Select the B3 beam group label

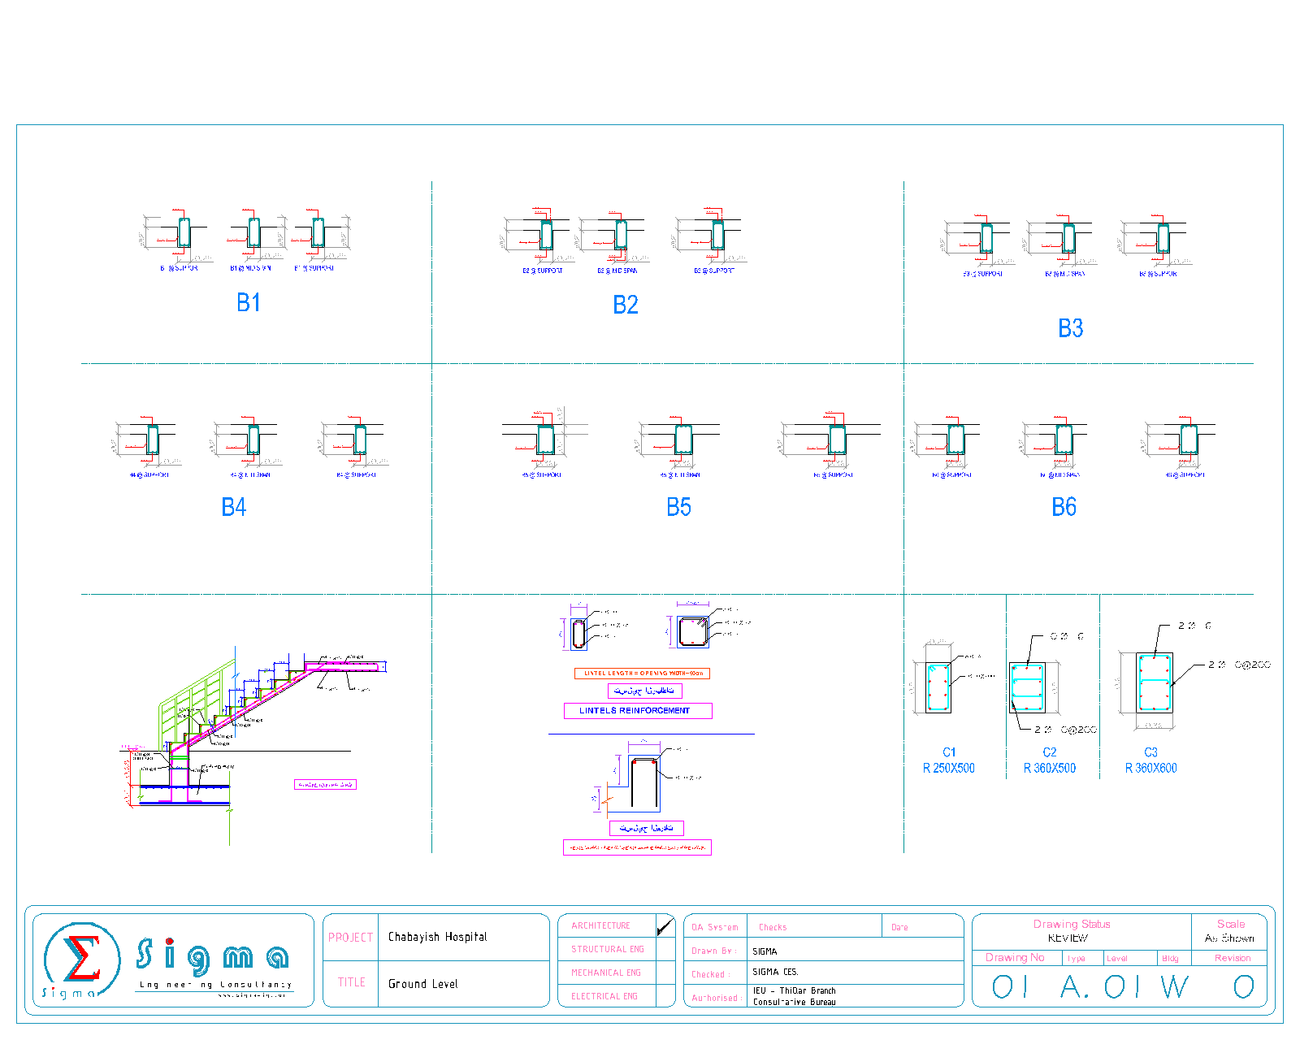point(1070,328)
